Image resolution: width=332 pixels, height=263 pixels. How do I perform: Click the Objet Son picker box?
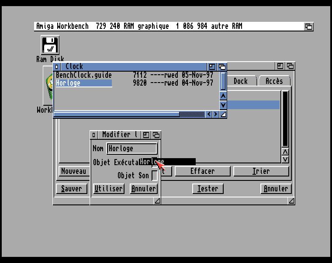tap(154, 176)
